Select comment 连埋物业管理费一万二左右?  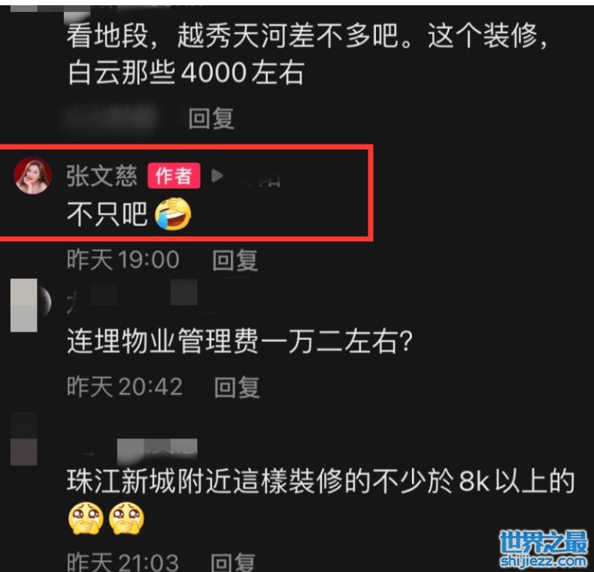coord(239,341)
